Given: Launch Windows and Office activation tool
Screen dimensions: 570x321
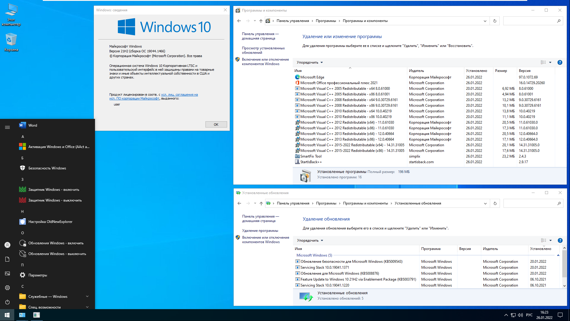Looking at the screenshot, I should coord(58,147).
